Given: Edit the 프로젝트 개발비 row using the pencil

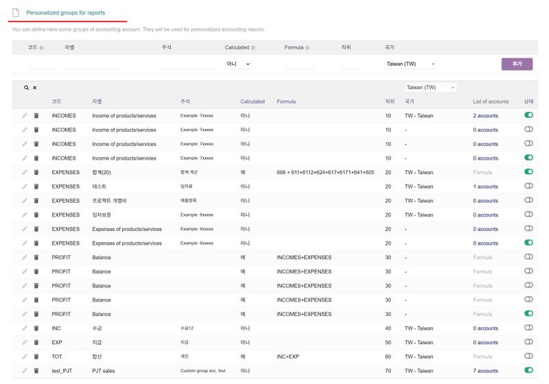Looking at the screenshot, I should click(25, 201).
